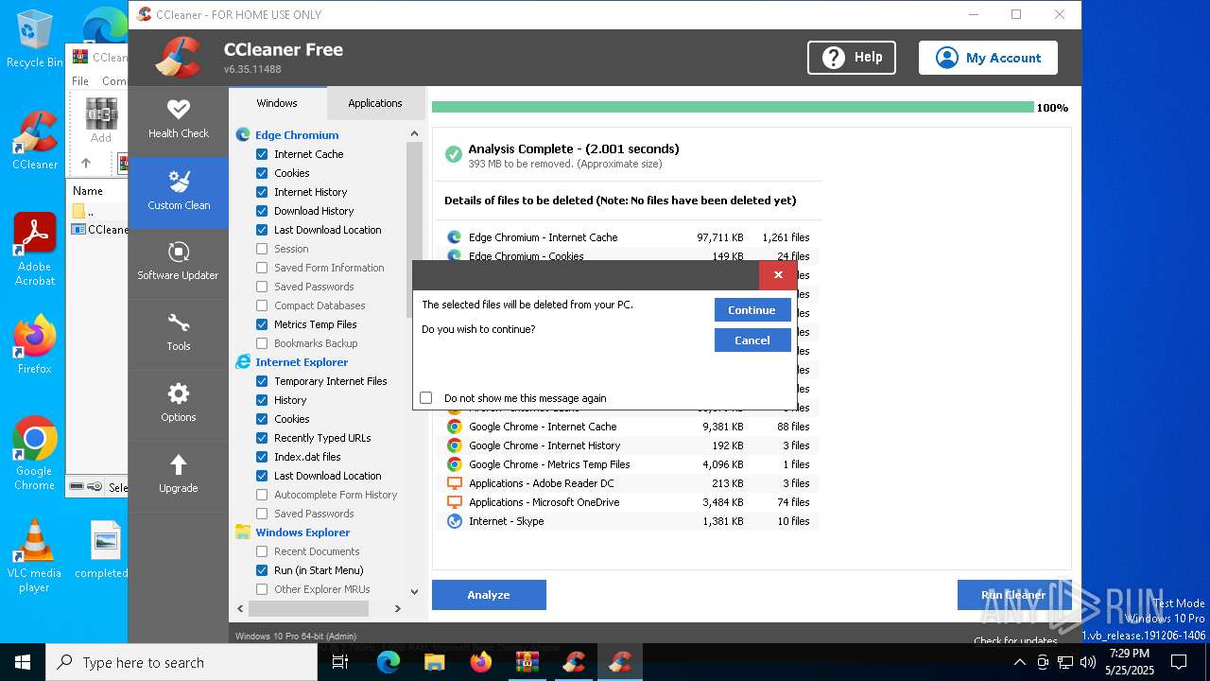This screenshot has height=681, width=1210.
Task: Click the cleaner list scroll-up arrow
Action: pyautogui.click(x=413, y=134)
